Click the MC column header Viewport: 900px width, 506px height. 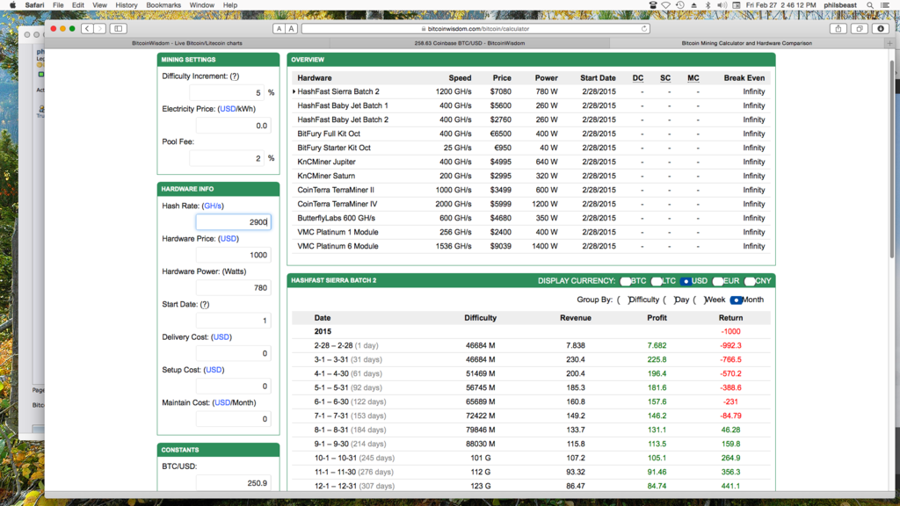(x=693, y=78)
